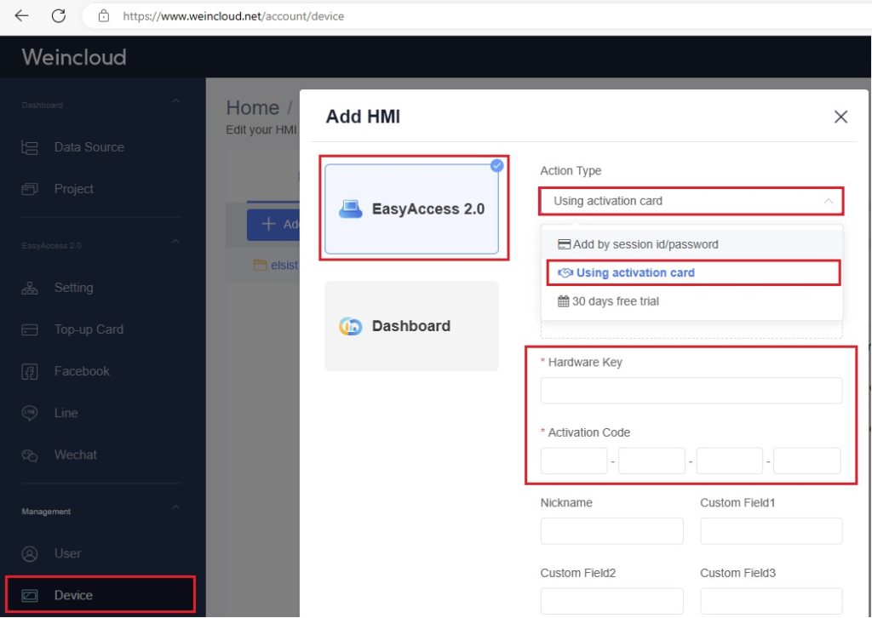Reload the page with refresh icon

pyautogui.click(x=59, y=15)
